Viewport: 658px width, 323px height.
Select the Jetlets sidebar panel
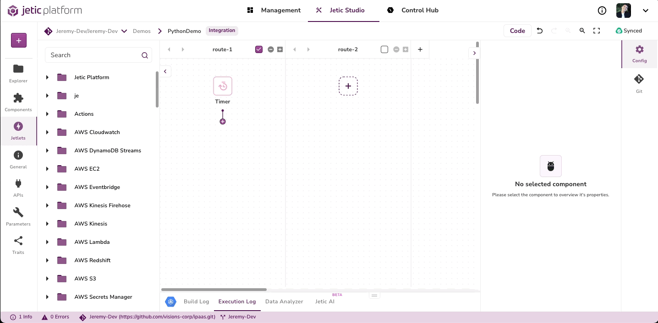pyautogui.click(x=18, y=130)
